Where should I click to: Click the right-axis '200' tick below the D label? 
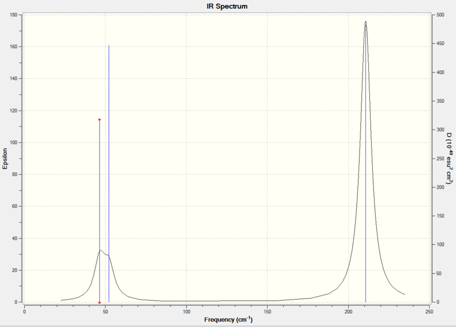(440, 187)
